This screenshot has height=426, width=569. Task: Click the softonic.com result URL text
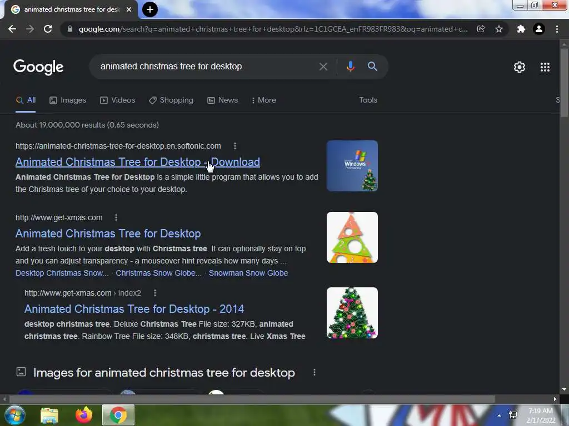coord(118,146)
